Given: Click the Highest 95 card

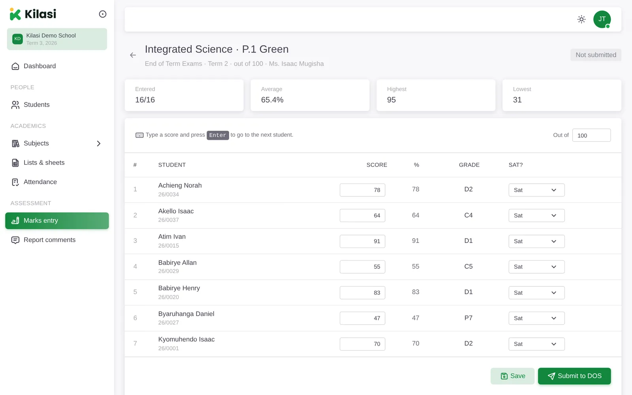Looking at the screenshot, I should pos(436,95).
